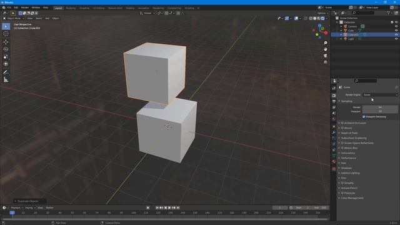400x225 pixels.
Task: Click the properties panel search field
Action: 365,81
